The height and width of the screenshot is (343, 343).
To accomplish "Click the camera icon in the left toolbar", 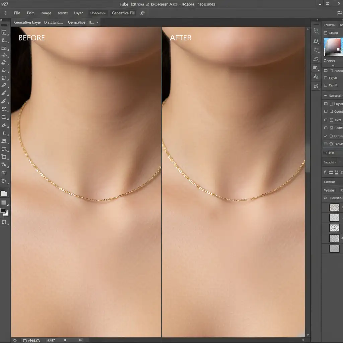I will pyautogui.click(x=4, y=173).
